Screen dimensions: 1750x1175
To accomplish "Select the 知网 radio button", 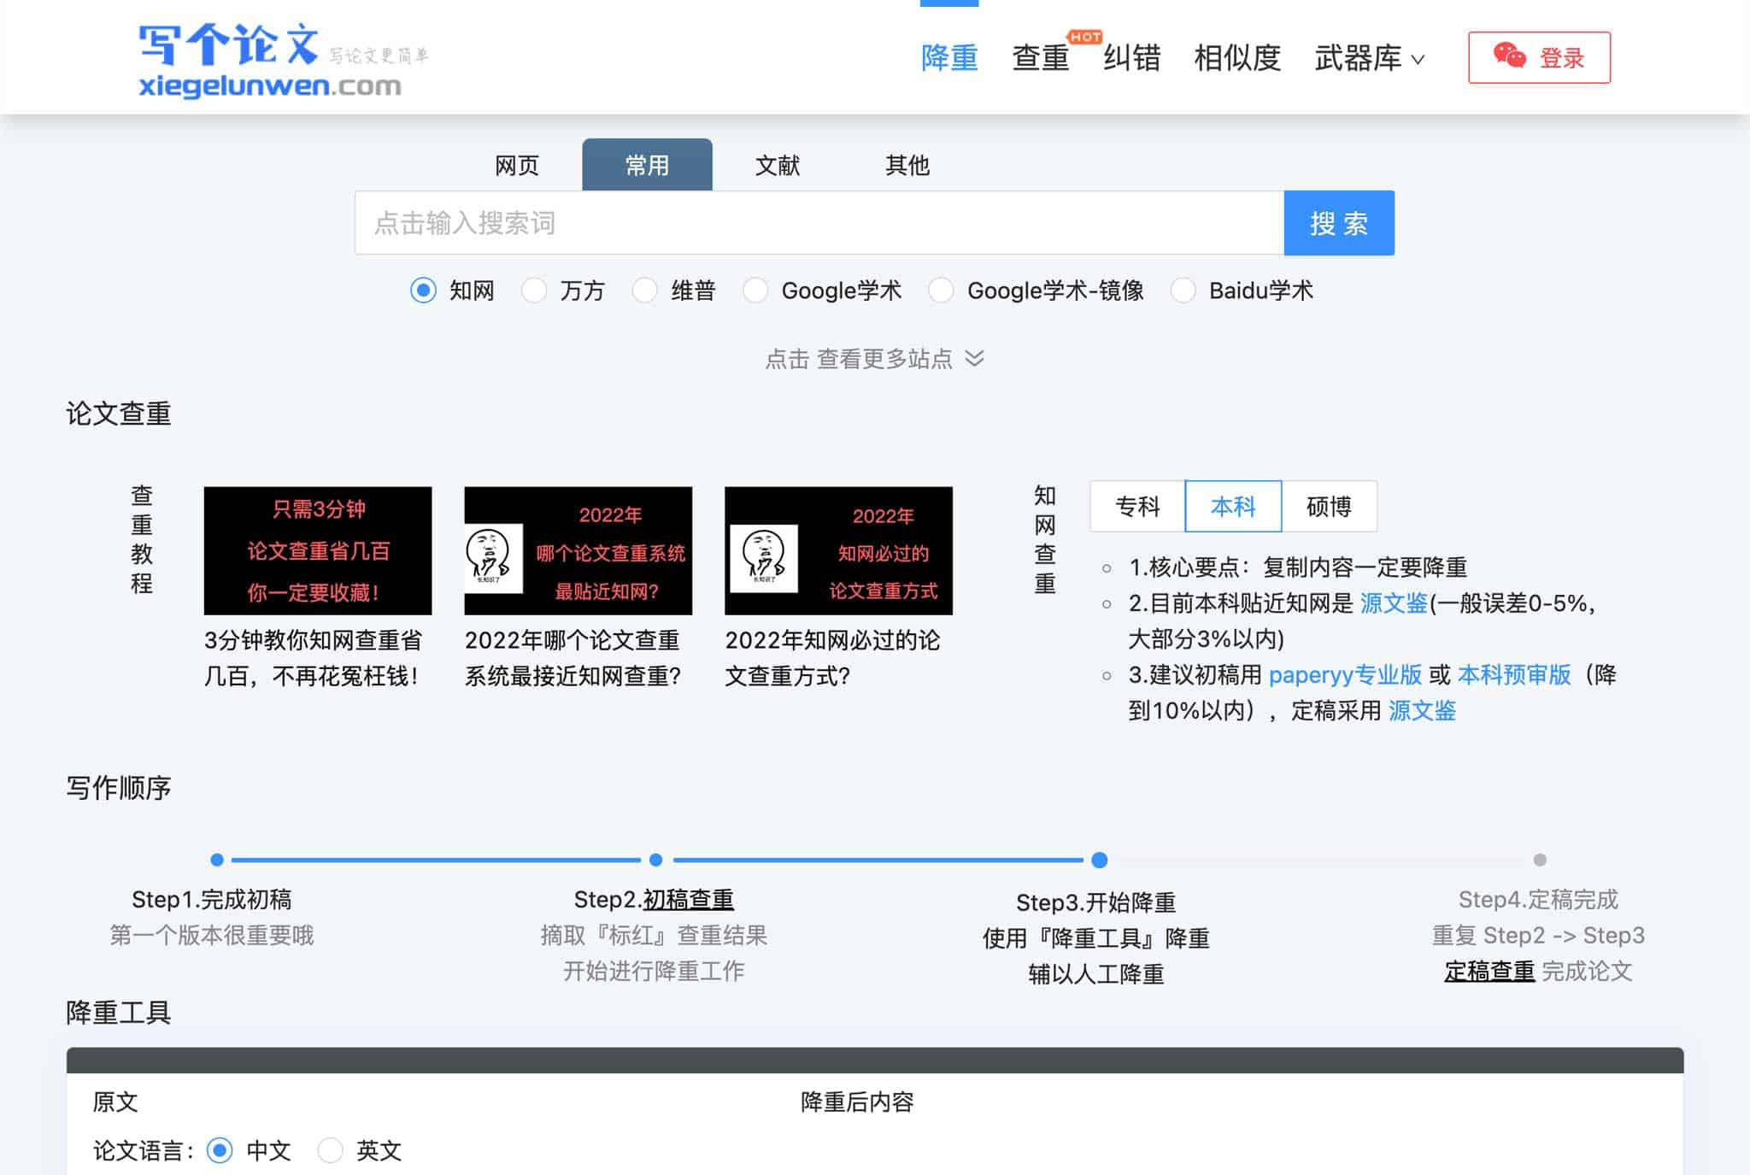I will 423,291.
